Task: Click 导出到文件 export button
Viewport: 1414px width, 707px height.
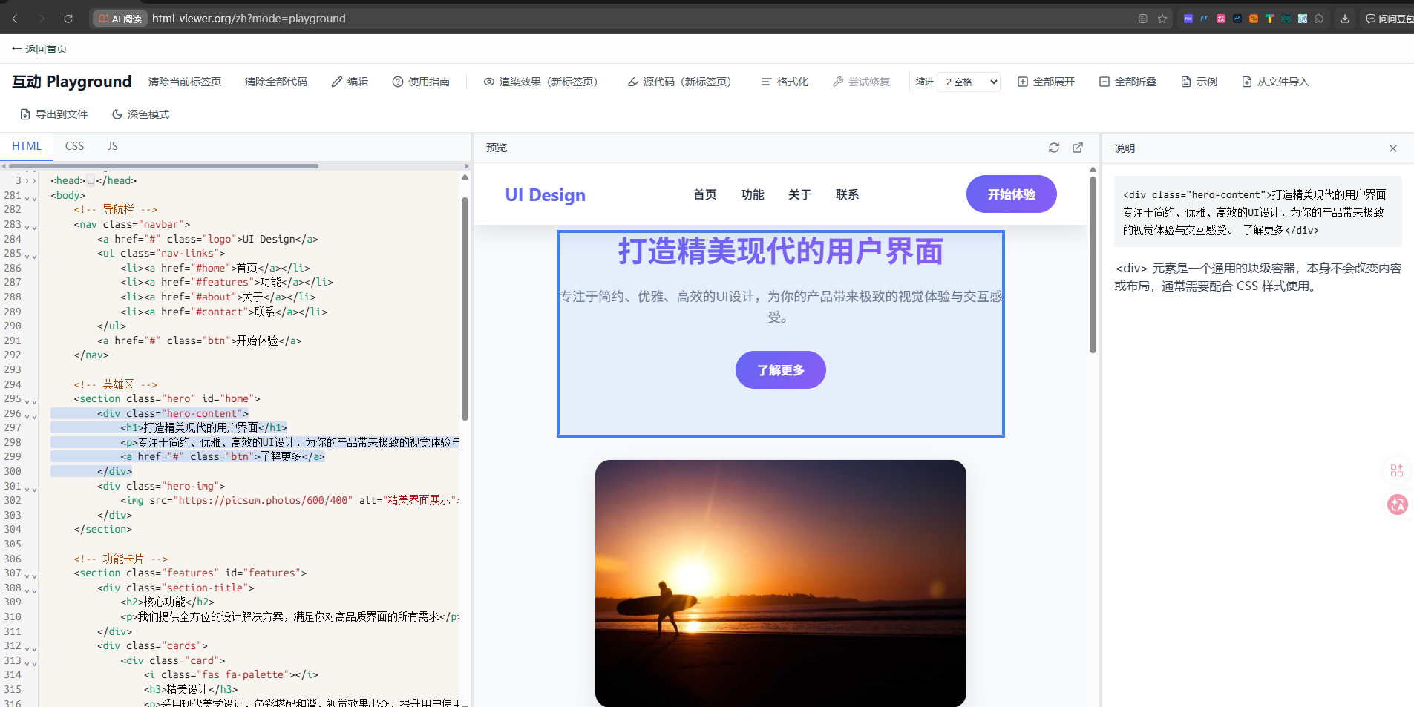Action: pos(53,114)
